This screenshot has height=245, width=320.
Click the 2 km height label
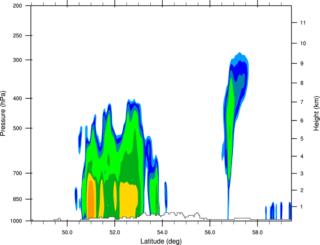click(302, 190)
